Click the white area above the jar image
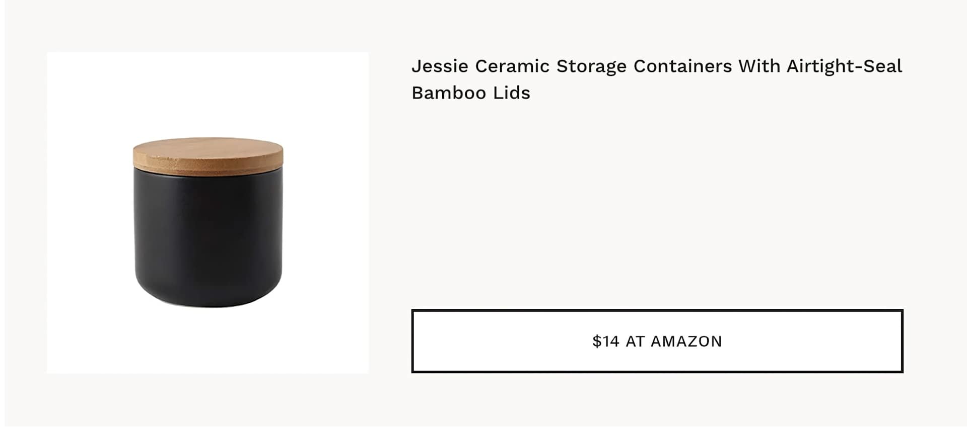967x433 pixels. 208,93
